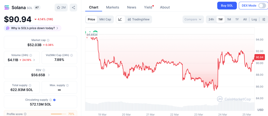The height and width of the screenshot is (116, 268).
Task: Click the share icon next to Solana
Action: pos(74,8)
